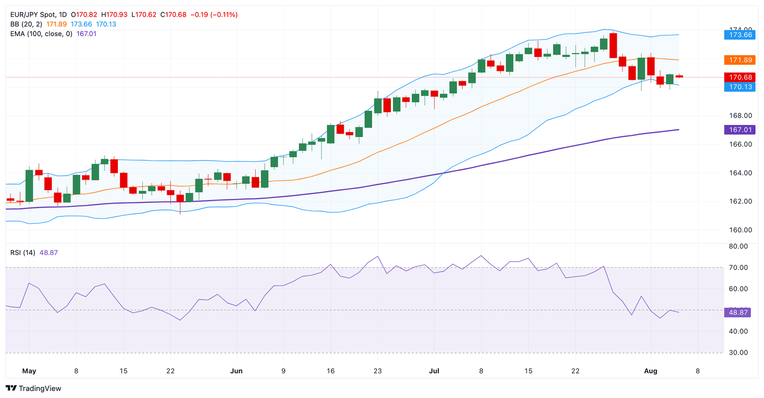Image resolution: width=764 pixels, height=398 pixels.
Task: Open the EMA (100, close, 0) legend
Action: 41,34
